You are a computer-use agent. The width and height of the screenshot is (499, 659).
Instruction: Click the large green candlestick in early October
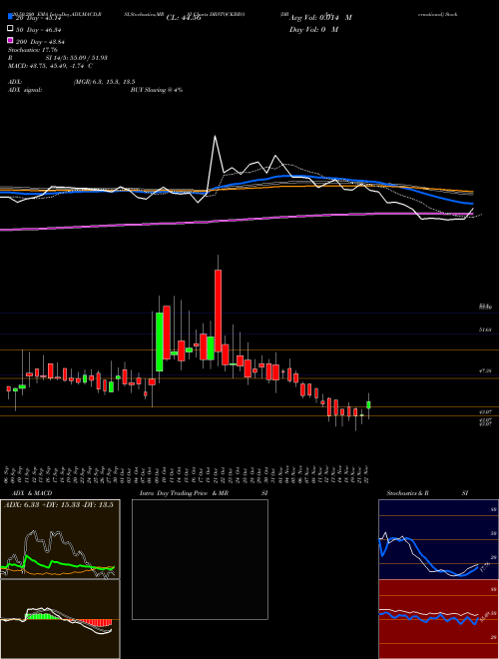160,341
